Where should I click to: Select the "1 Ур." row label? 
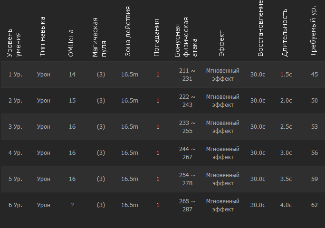16,75
